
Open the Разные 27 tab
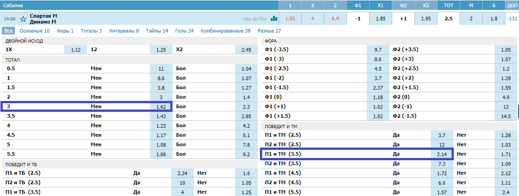click(269, 31)
